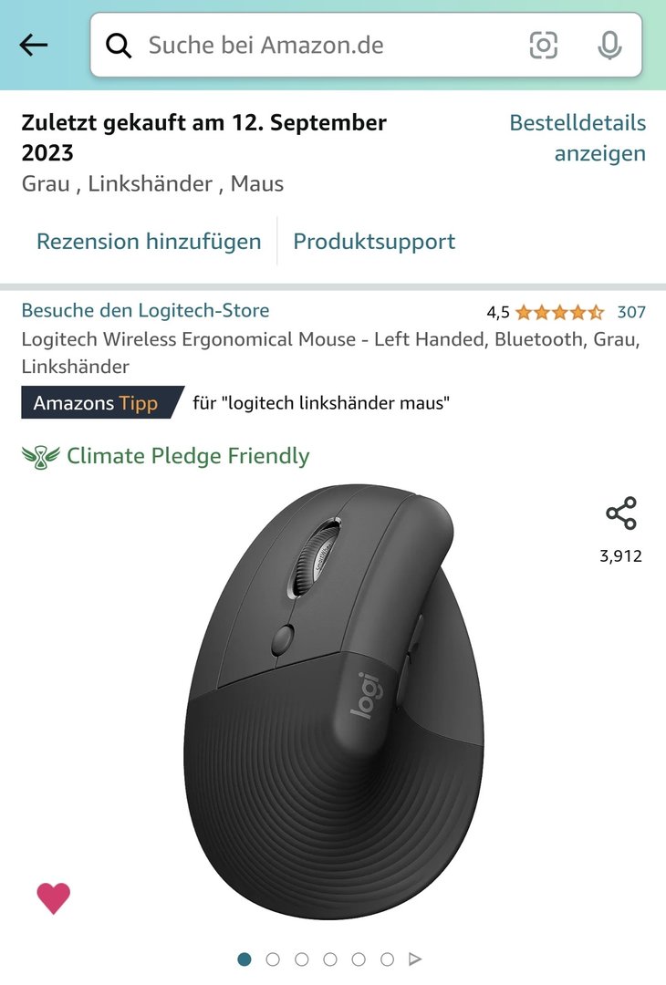This screenshot has width=666, height=985.
Task: Tap the Logitech mouse product image
Action: click(x=334, y=701)
